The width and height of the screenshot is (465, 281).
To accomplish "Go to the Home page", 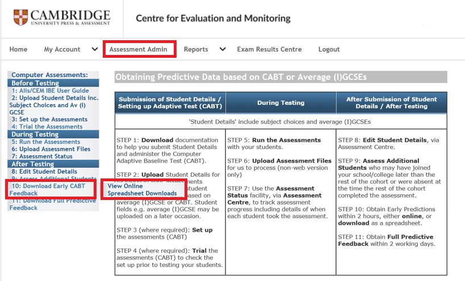I will click(18, 49).
